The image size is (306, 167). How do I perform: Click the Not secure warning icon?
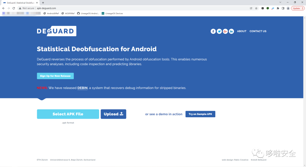pyautogui.click(x=20, y=8)
